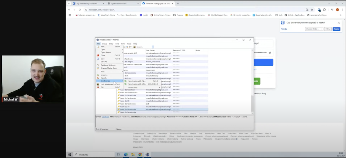Open the Windows Start menu

click(x=70, y=155)
